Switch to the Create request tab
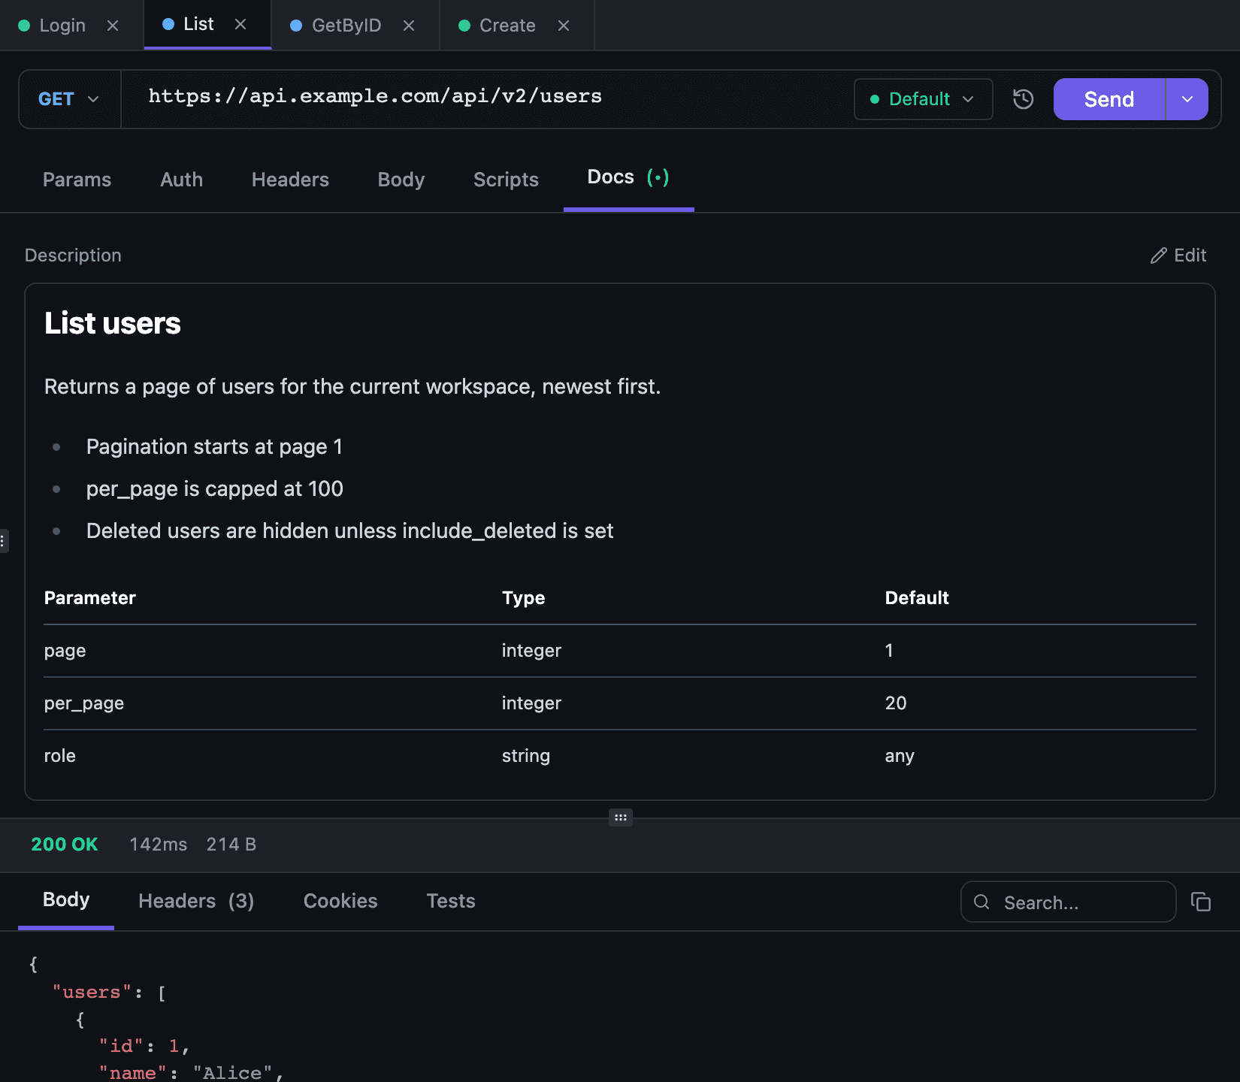 click(507, 26)
